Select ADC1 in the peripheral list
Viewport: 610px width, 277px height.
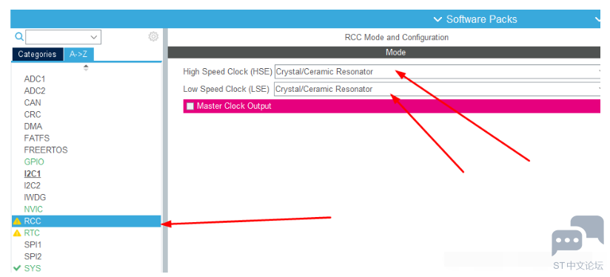(35, 79)
